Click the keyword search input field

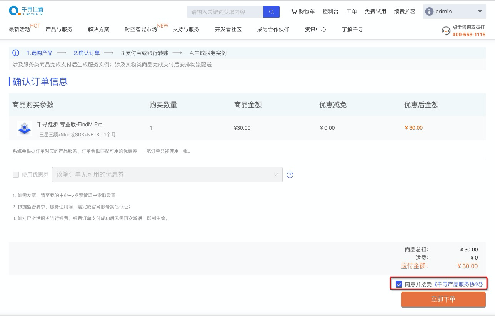pyautogui.click(x=225, y=12)
